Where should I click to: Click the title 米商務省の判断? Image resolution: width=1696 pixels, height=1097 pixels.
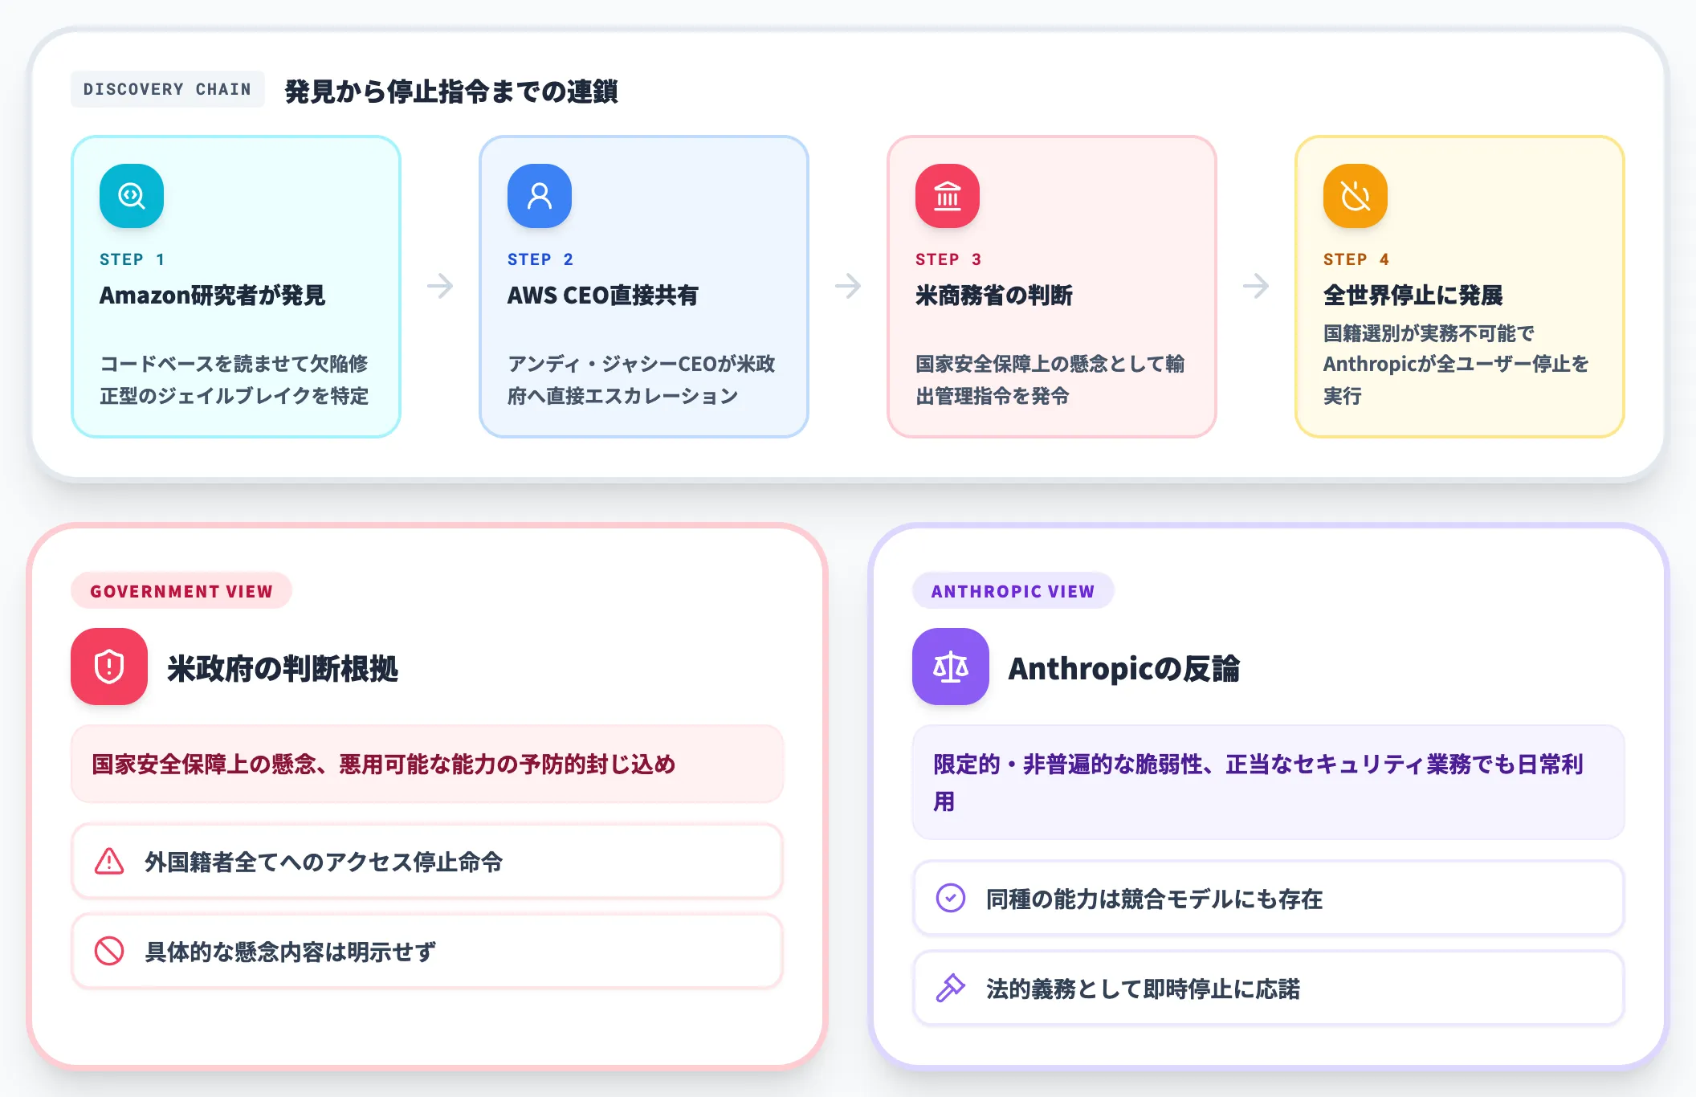(x=994, y=296)
